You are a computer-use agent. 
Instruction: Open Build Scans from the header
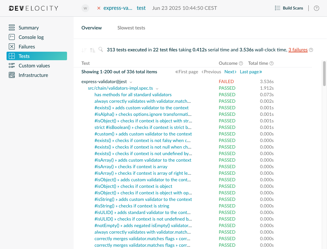pyautogui.click(x=289, y=8)
